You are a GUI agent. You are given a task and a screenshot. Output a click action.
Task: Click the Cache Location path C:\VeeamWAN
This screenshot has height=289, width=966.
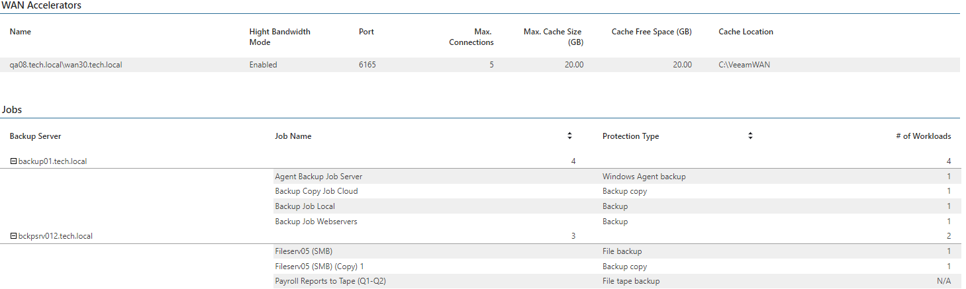click(744, 65)
